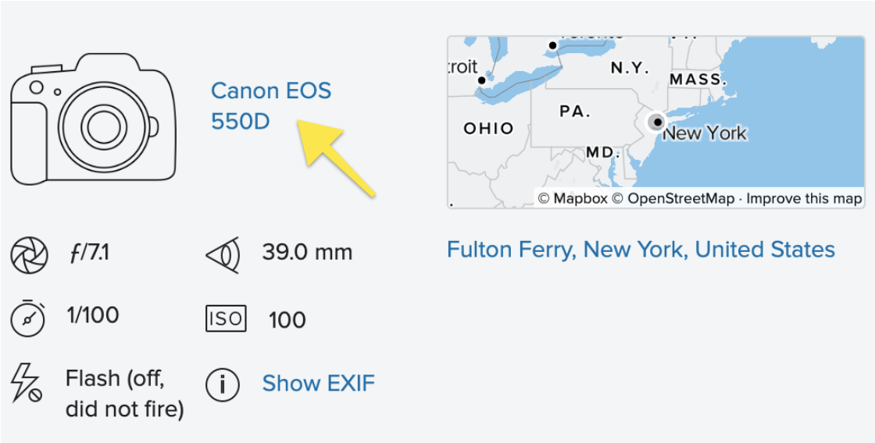Click the focal length eye icon
Screen dimensions: 875x443
[x=223, y=255]
